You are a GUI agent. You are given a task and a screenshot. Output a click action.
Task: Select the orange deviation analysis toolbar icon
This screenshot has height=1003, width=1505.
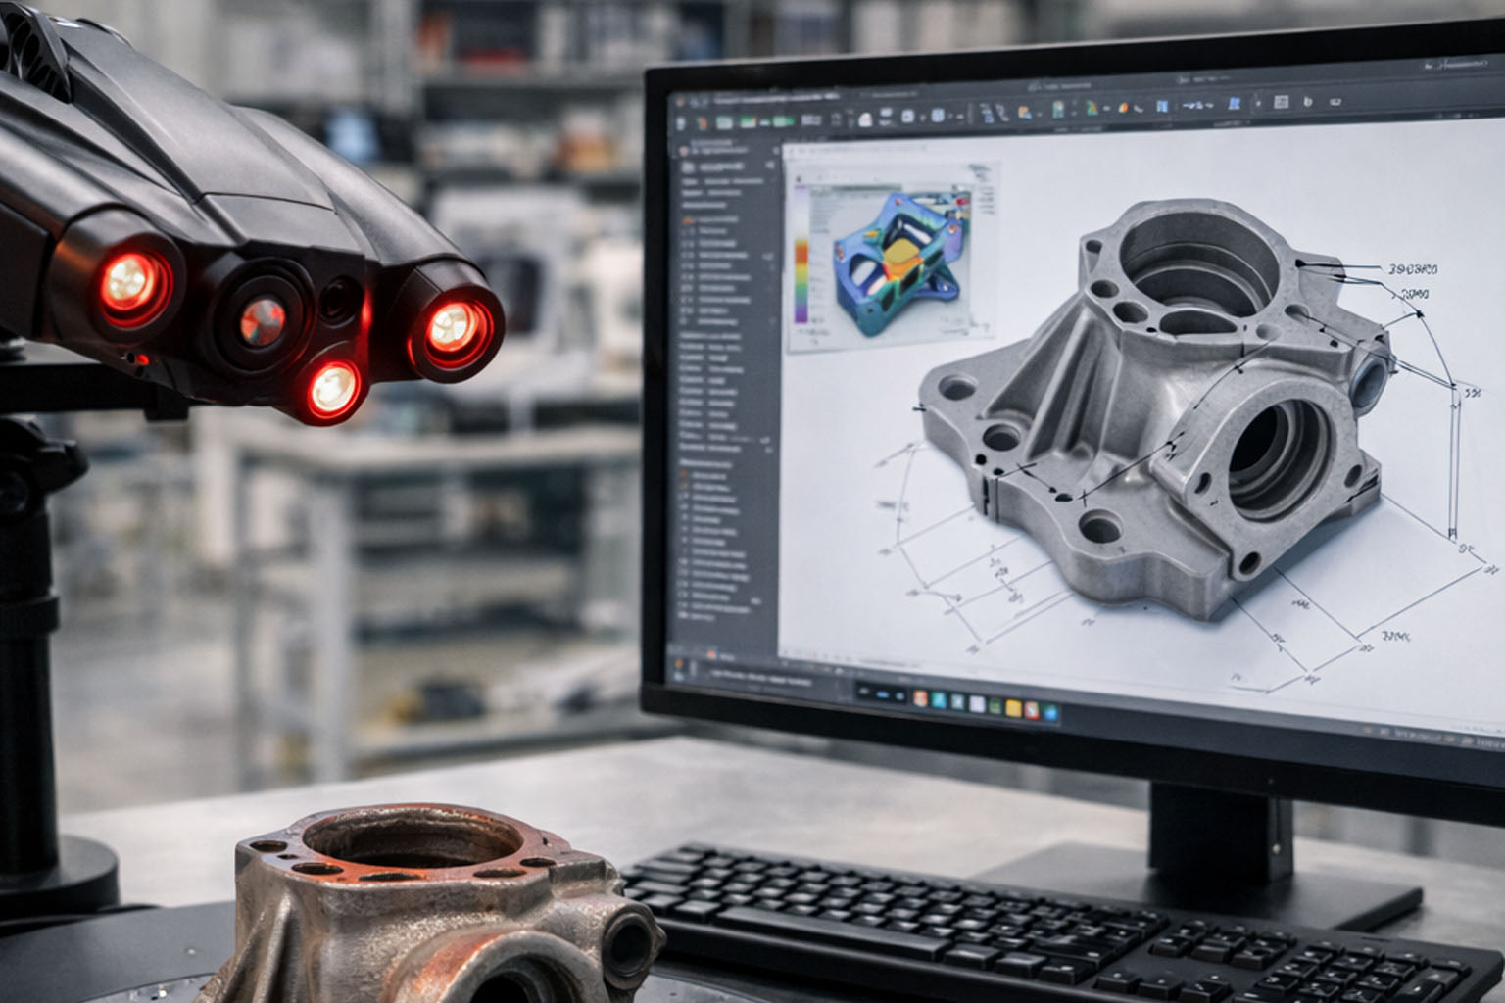click(1124, 108)
